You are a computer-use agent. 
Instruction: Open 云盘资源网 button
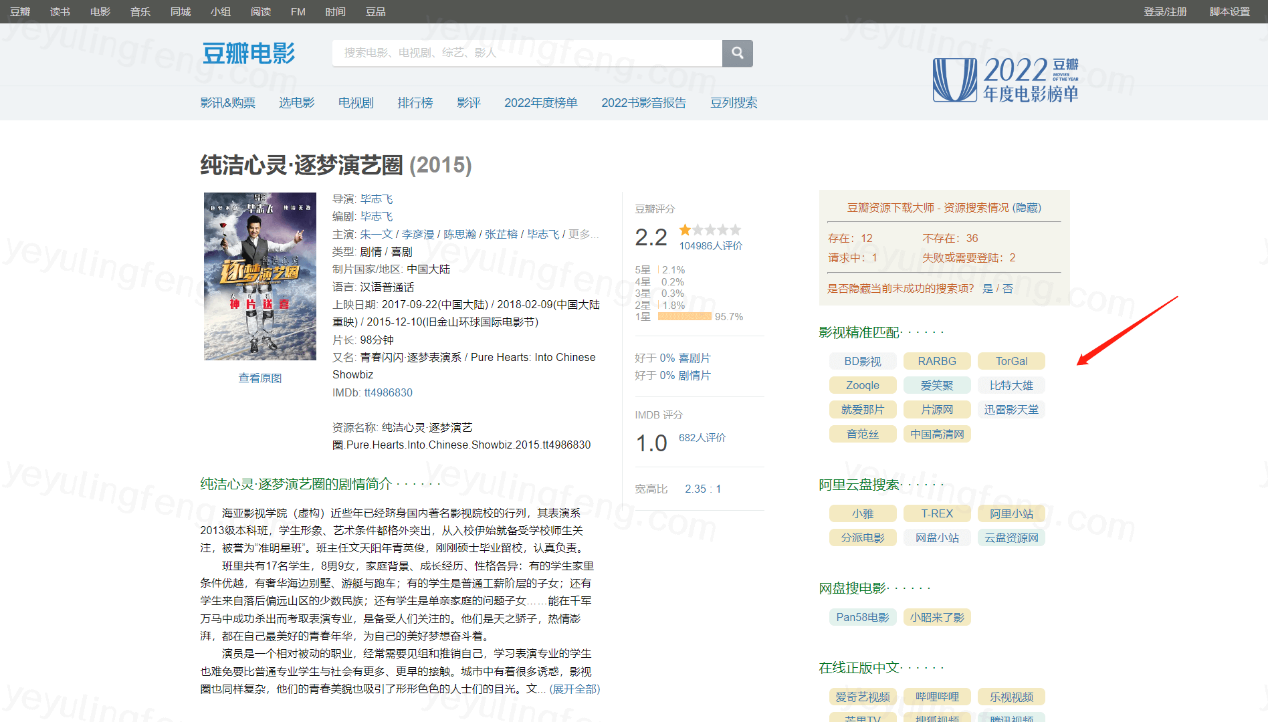1011,537
